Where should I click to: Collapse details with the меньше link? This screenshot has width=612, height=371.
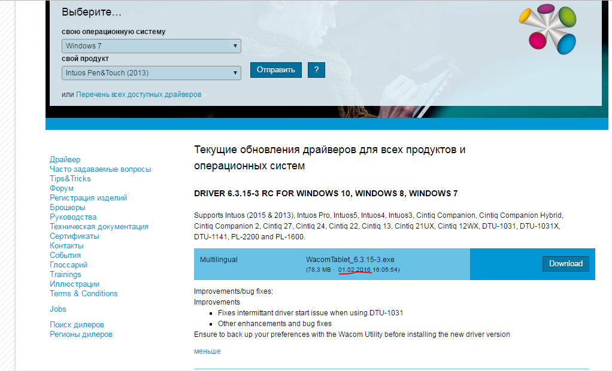(207, 351)
